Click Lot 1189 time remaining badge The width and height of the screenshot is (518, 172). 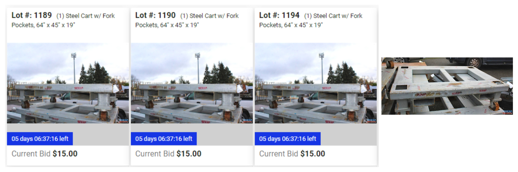[x=40, y=139]
